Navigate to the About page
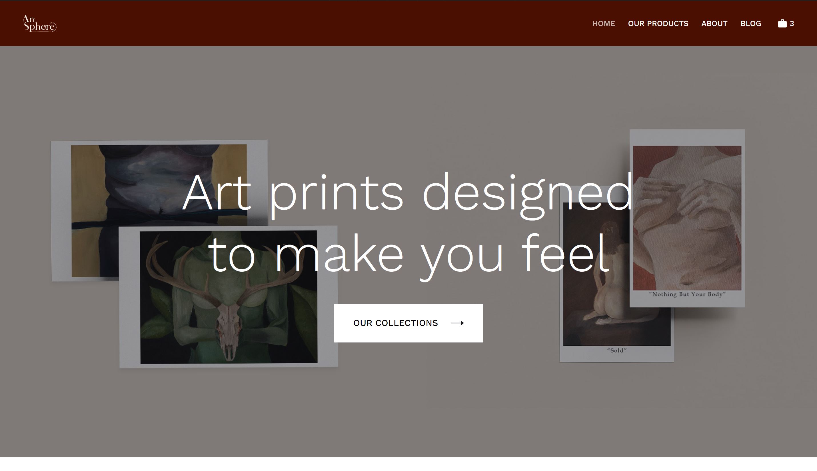The image size is (817, 471). click(x=714, y=24)
